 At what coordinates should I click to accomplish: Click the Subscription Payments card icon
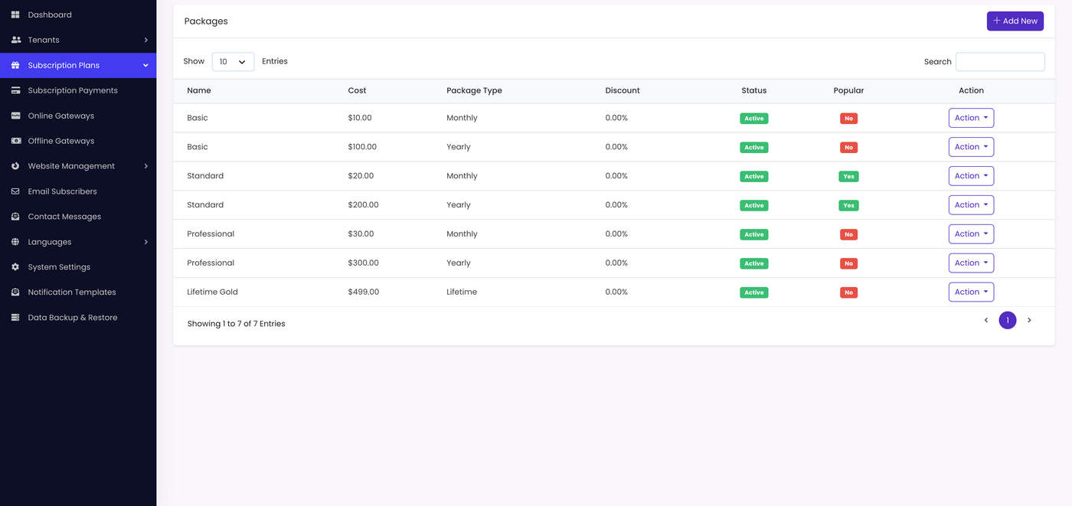(x=15, y=90)
